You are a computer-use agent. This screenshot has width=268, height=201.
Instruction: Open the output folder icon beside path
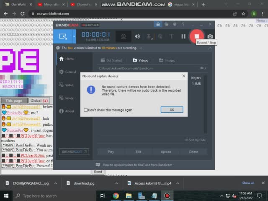203,68
